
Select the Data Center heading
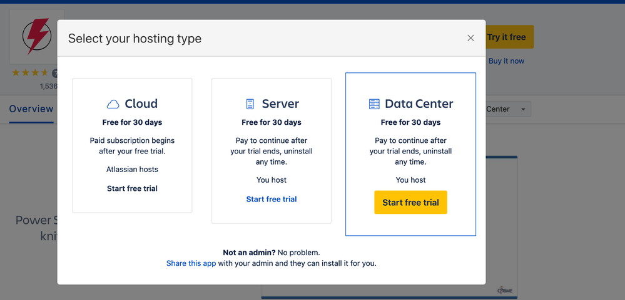(419, 104)
